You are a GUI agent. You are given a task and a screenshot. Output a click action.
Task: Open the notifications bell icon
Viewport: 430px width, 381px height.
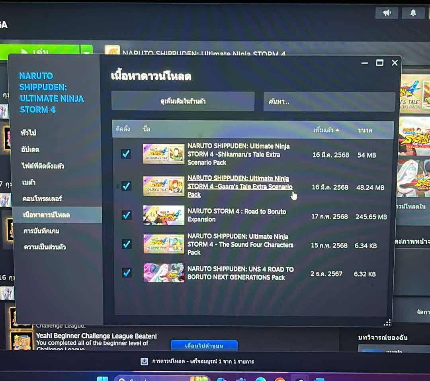tap(413, 13)
